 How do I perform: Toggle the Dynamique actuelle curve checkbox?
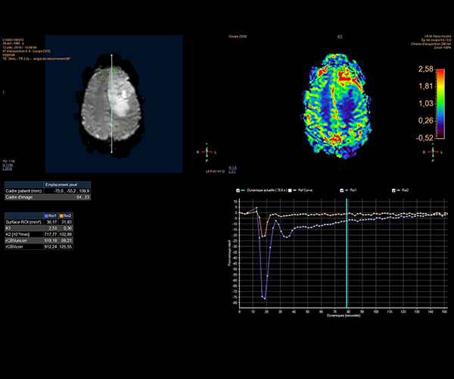238,190
